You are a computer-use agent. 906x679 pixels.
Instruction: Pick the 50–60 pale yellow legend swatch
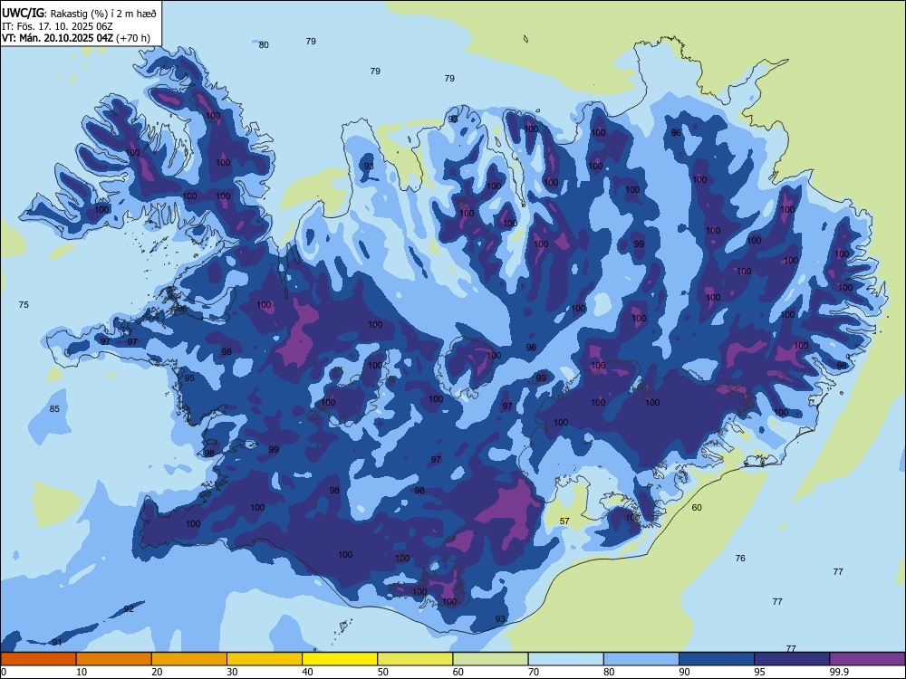[415, 659]
